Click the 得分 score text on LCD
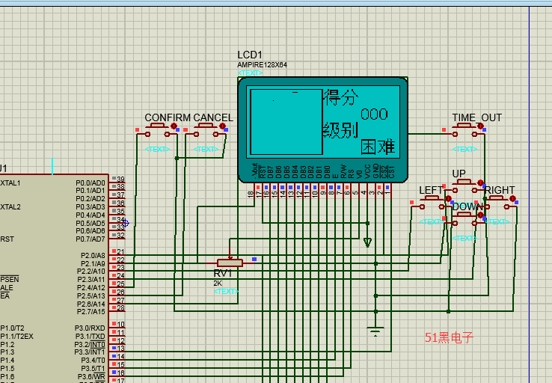The image size is (552, 383). click(341, 97)
